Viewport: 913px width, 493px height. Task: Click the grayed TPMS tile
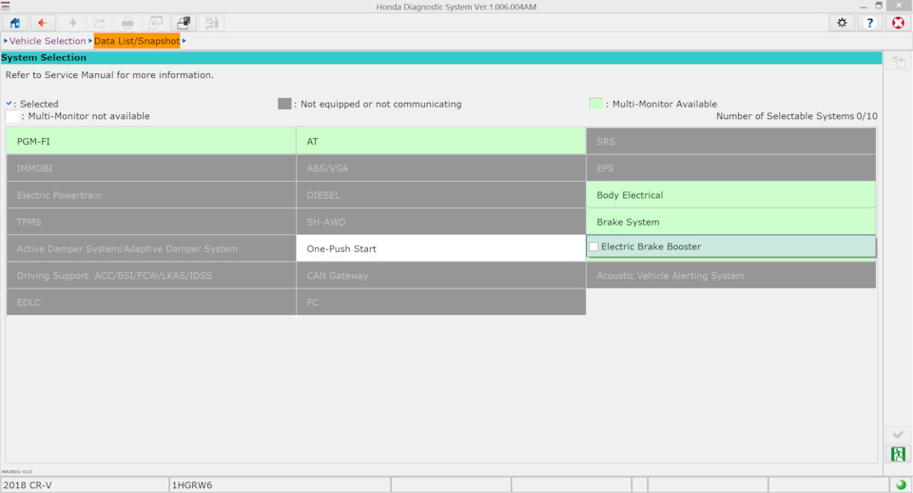click(x=151, y=222)
